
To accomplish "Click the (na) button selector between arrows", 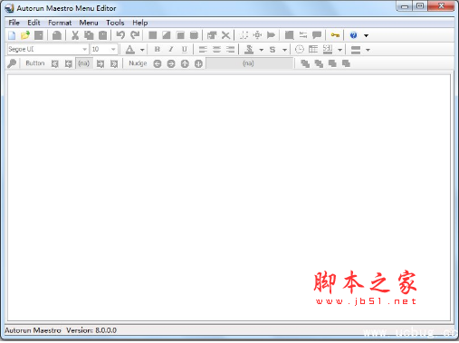I will tap(84, 63).
